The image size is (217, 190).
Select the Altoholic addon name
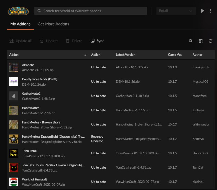point(28,65)
